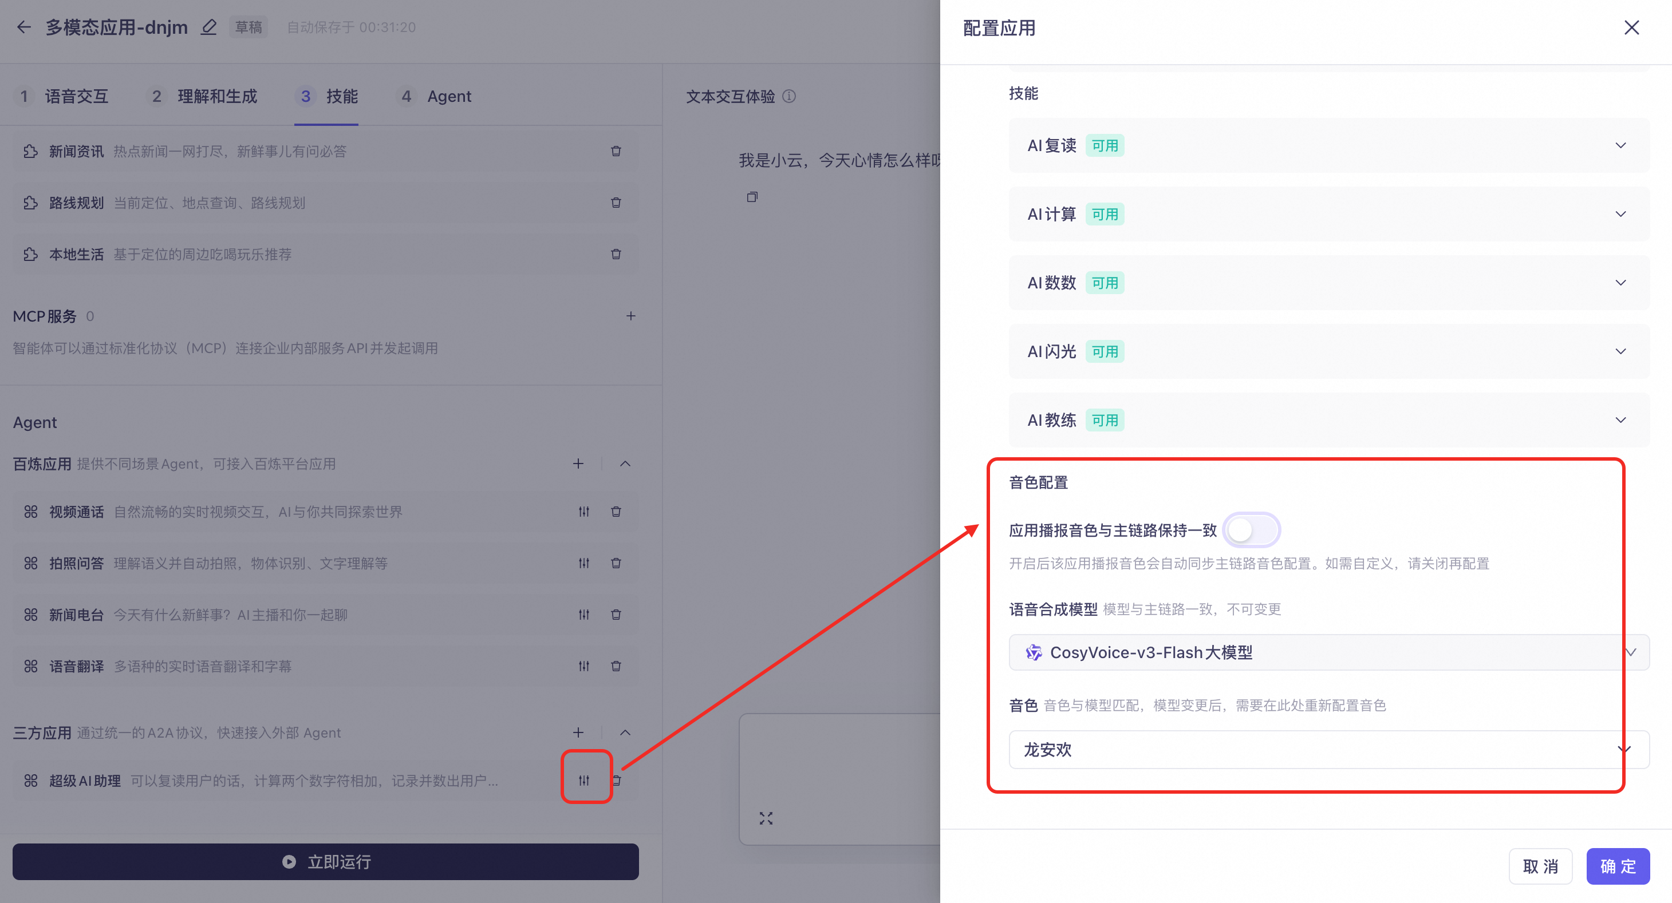Click the 立即运行 run button

[x=325, y=862]
